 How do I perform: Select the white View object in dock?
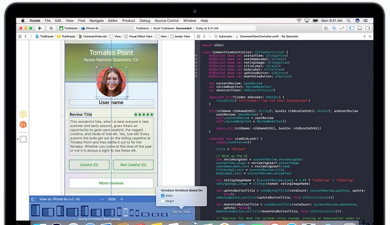[23, 139]
